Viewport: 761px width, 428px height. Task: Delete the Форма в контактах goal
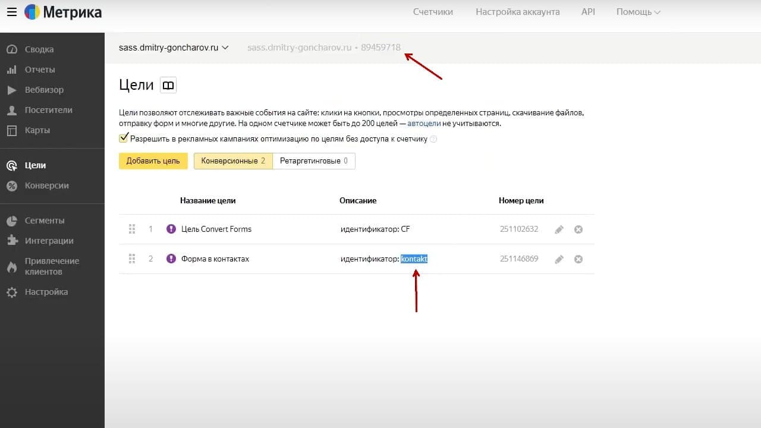point(578,259)
